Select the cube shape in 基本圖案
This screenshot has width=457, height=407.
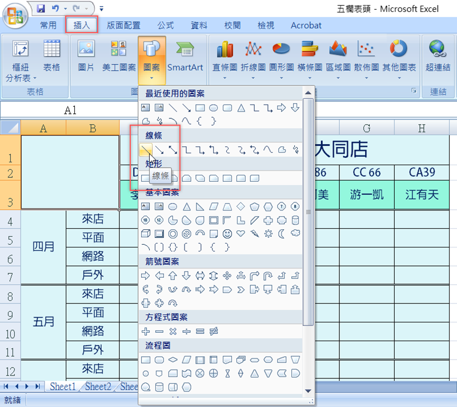[x=145, y=233]
